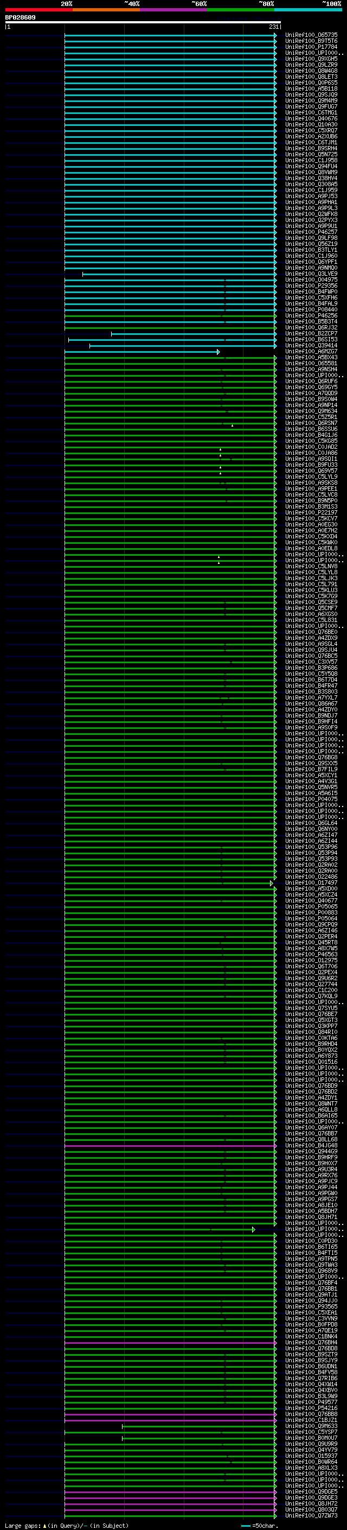The height and width of the screenshot is (1530, 347).
Task: Select hit UniRef100_Q40676
Action: coord(311,119)
